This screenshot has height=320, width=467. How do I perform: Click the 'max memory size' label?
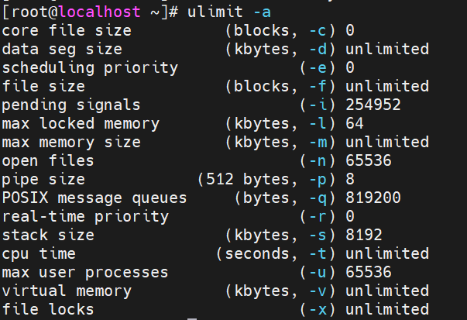71,142
